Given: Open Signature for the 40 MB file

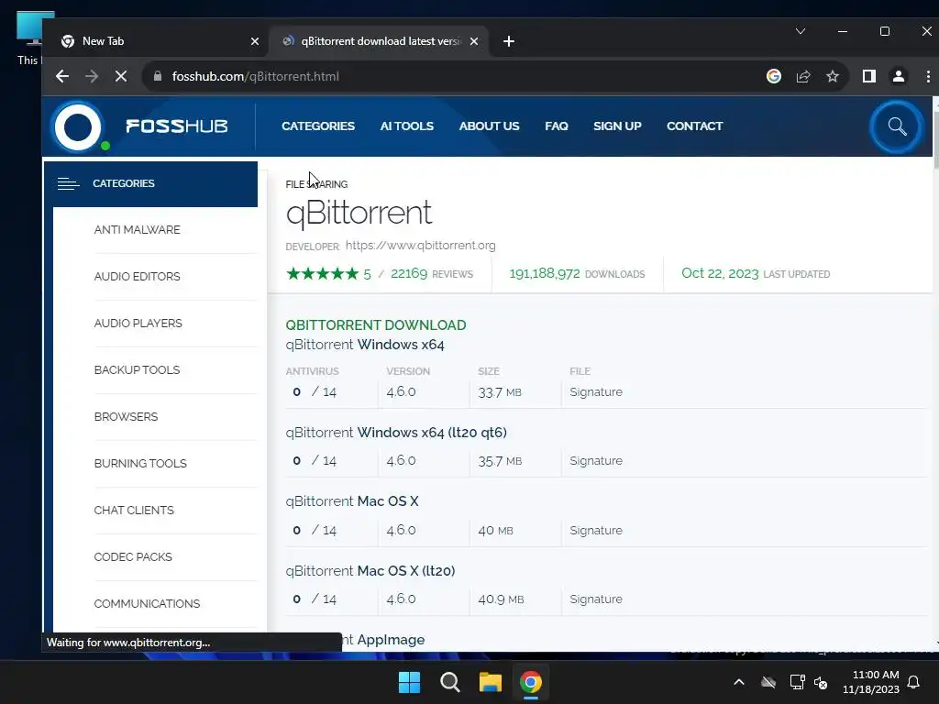Looking at the screenshot, I should 596,531.
